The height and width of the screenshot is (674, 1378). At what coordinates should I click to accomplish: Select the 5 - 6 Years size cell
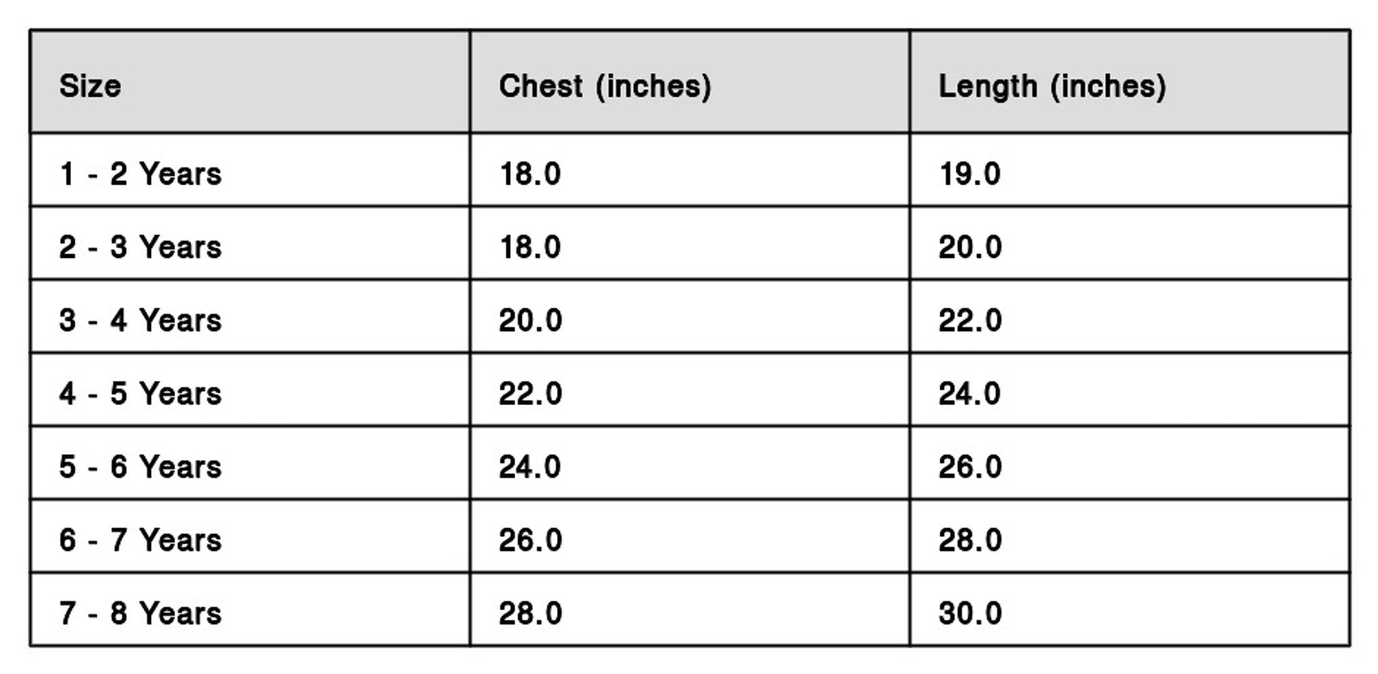click(x=140, y=466)
